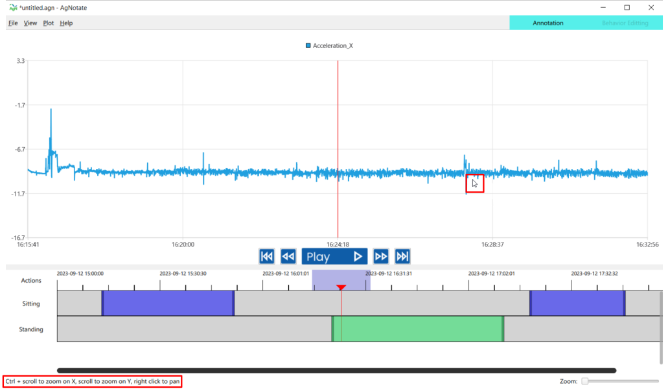Jump to start with skip-back icon
Viewport: 668px width, 389px height.
click(266, 257)
